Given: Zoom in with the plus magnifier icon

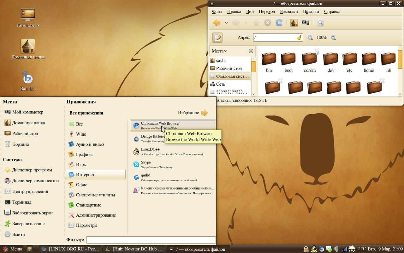Looking at the screenshot, I should (333, 38).
